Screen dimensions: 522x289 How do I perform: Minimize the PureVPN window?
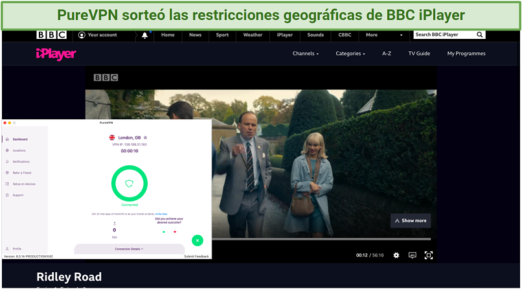pos(10,123)
